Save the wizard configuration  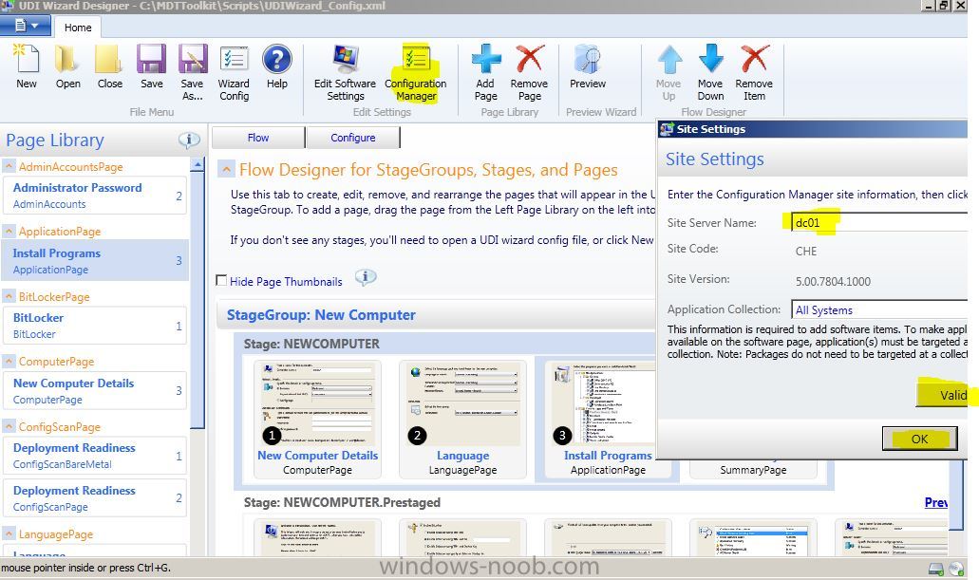click(151, 66)
